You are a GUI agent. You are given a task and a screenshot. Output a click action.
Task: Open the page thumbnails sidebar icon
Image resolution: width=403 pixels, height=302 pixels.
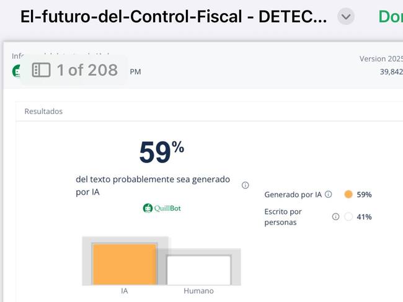coord(41,70)
